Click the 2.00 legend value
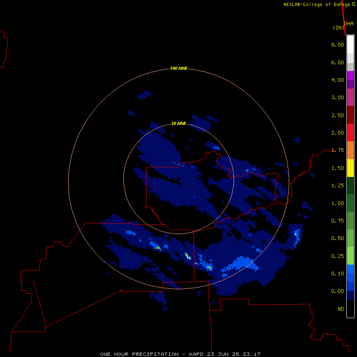Viewport: 357px width, 357px height. point(338,133)
